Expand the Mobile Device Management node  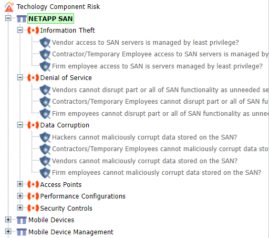[x=8, y=232]
